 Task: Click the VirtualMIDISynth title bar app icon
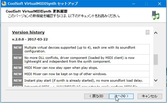pos(4,4)
